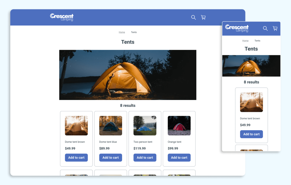
Task: Add Dome tent brown to cart on desktop
Action: (76, 158)
